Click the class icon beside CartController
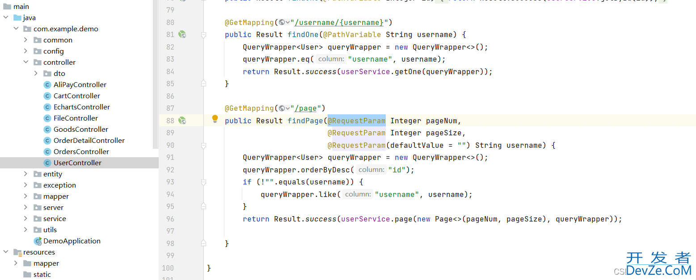696x280 pixels. tap(47, 96)
